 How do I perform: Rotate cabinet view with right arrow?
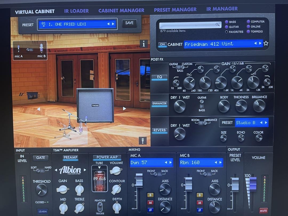pyautogui.click(x=124, y=109)
